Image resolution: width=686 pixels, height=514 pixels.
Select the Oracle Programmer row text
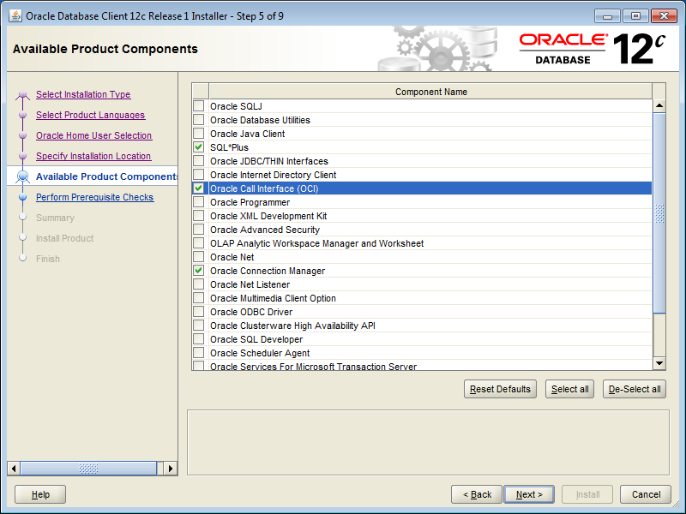point(250,202)
